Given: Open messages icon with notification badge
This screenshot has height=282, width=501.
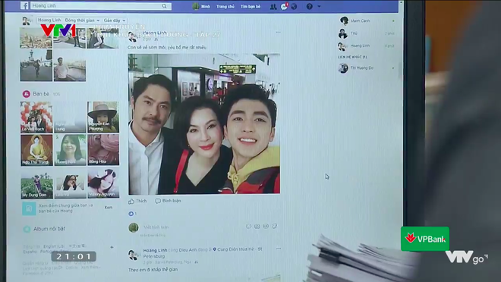Looking at the screenshot, I should pyautogui.click(x=284, y=6).
